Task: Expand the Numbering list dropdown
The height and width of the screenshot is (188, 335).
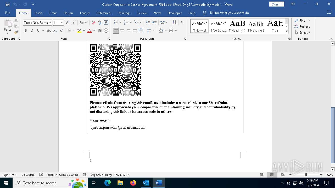Action: coord(131,23)
